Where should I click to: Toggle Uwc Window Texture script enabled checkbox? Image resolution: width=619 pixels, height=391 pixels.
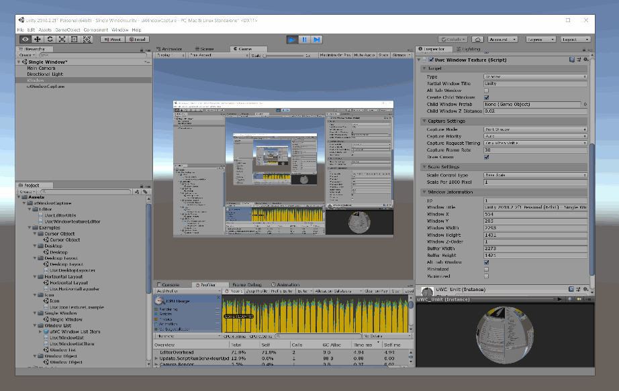(x=431, y=60)
